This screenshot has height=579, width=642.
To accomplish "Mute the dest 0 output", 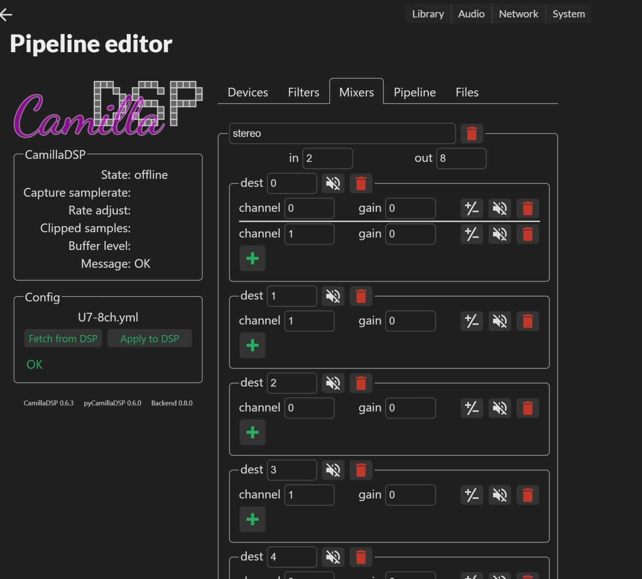I will point(333,184).
